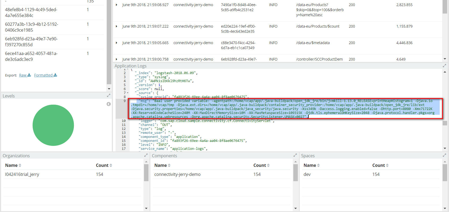Screen dimensions: 449x212
Task: Click request ID 7490a1f0-8d48-40ee-5c85-a9fb4c2531e2
Action: (239, 7)
